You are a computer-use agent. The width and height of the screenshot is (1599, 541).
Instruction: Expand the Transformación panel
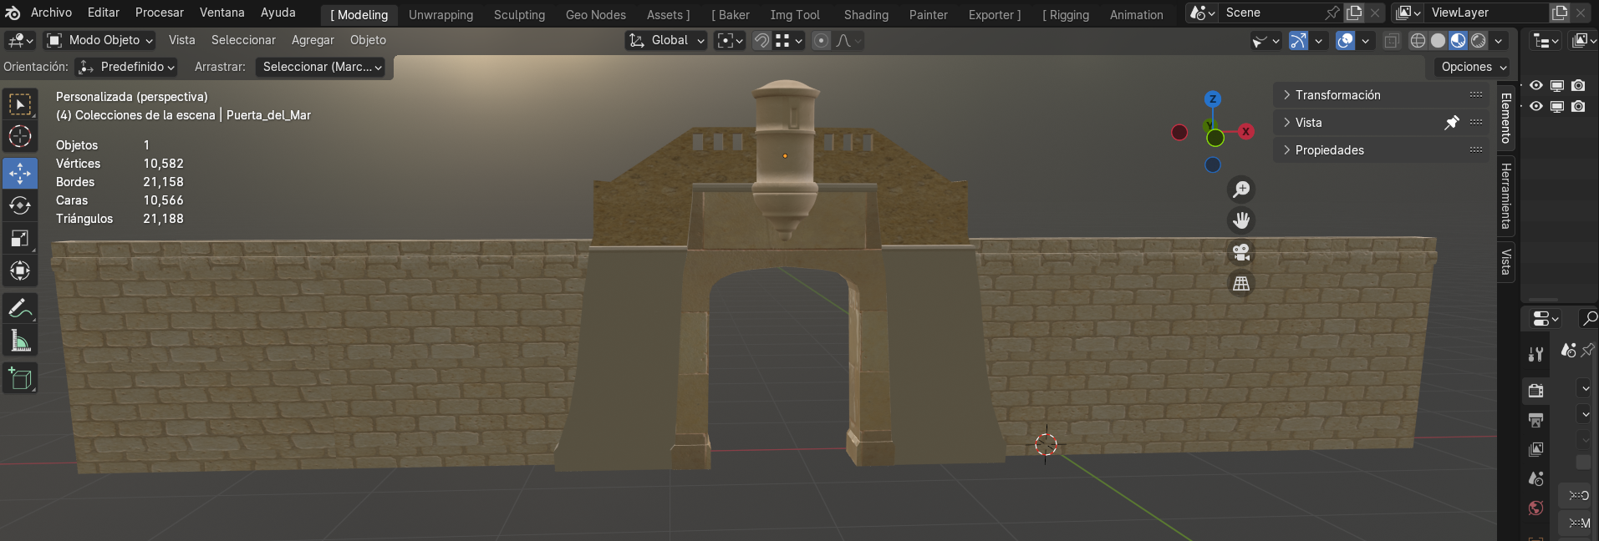1337,95
